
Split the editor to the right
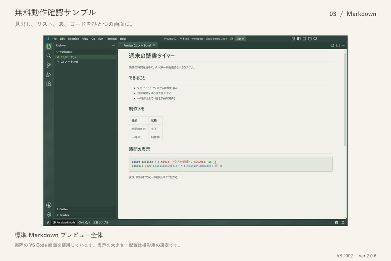[x=338, y=45]
